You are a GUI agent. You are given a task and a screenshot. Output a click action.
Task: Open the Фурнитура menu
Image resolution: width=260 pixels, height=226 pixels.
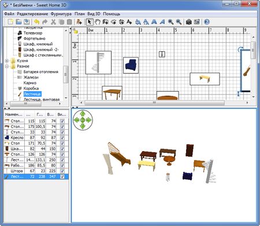pyautogui.click(x=61, y=14)
